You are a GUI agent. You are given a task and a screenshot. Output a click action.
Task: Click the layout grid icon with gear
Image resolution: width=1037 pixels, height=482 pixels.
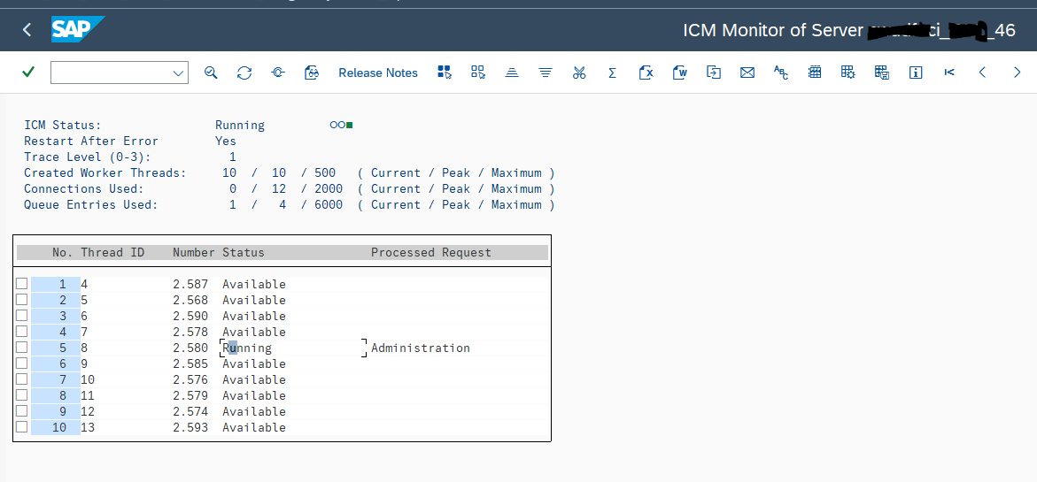848,73
